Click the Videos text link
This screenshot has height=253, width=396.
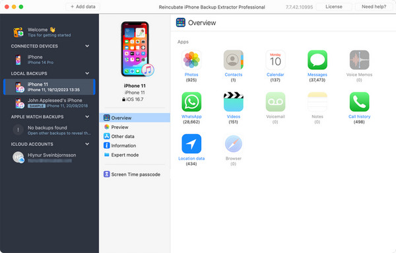coord(234,116)
